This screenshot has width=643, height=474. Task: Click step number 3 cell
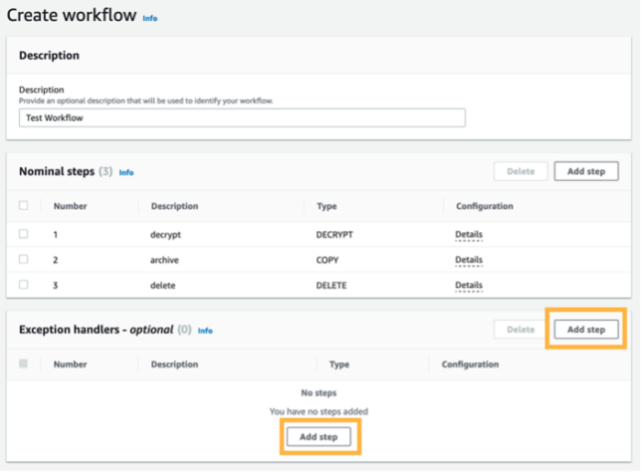[55, 286]
